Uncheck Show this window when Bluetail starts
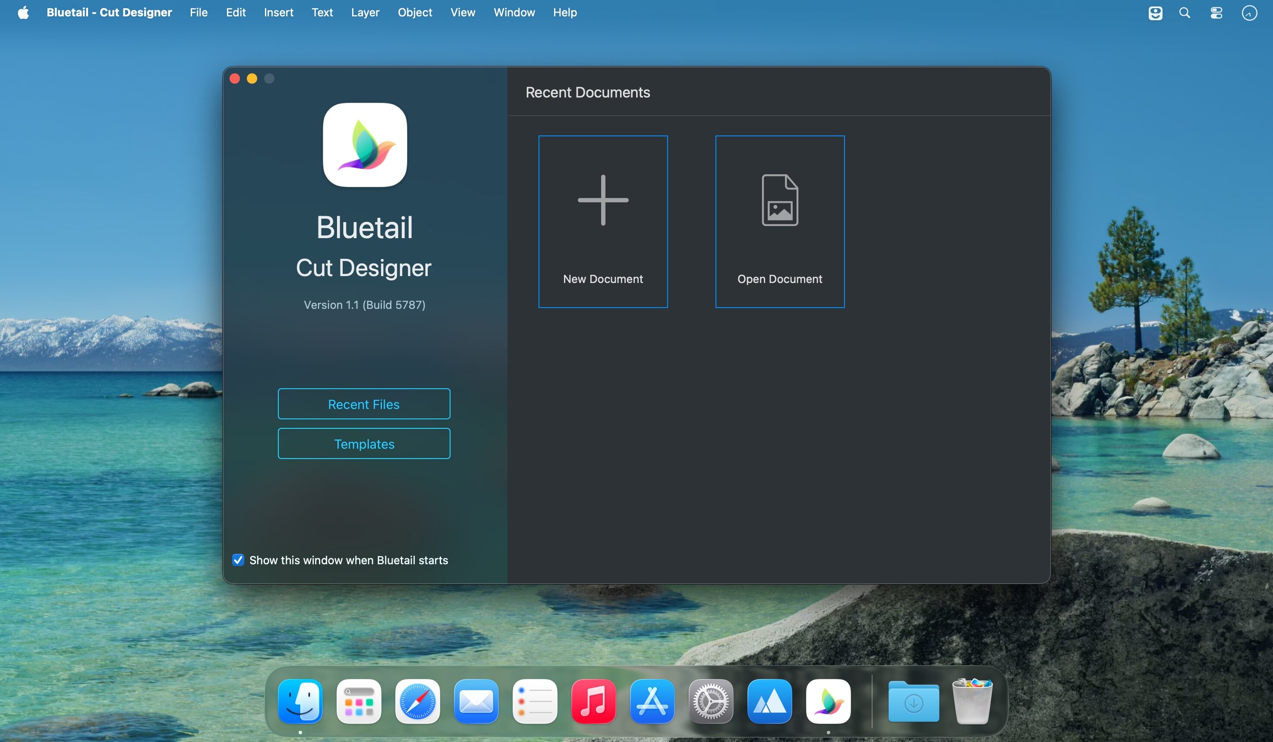Viewport: 1273px width, 742px height. 238,560
